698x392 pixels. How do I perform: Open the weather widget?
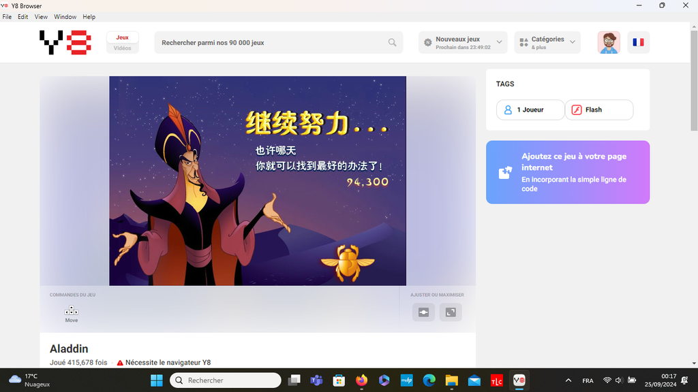[29, 380]
